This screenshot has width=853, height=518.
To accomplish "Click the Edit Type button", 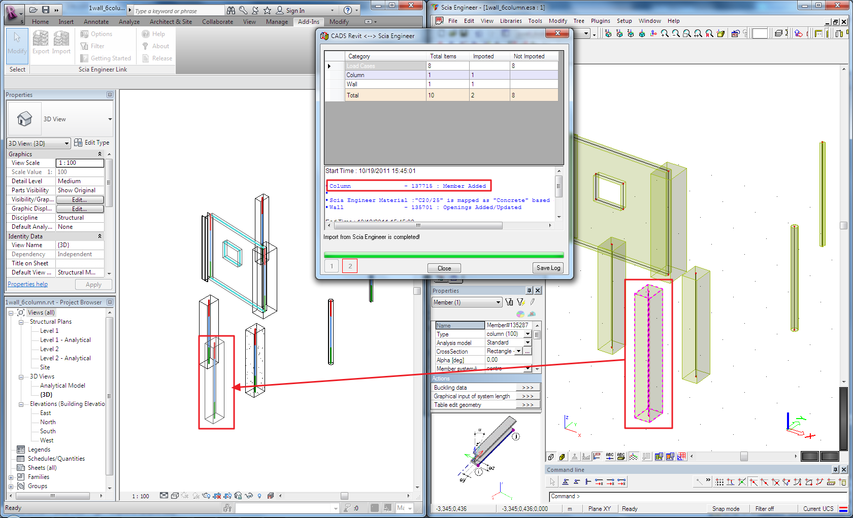I will [x=92, y=143].
